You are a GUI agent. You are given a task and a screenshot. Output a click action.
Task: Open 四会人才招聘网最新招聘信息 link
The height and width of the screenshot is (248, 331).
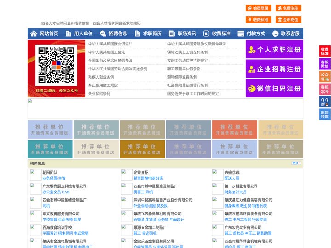(x=65, y=23)
